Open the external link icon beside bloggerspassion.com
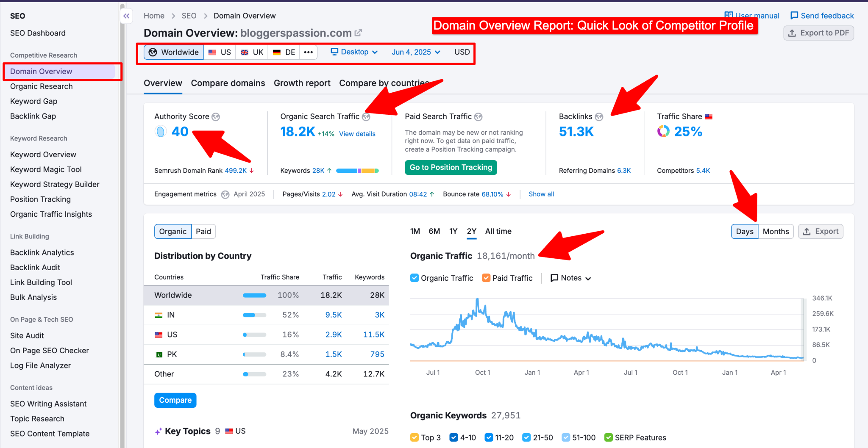The height and width of the screenshot is (448, 868). 358,33
